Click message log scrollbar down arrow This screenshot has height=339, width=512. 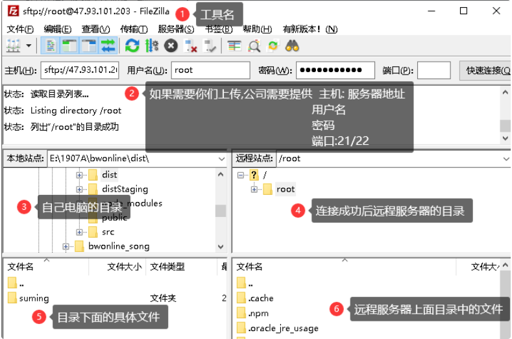click(x=506, y=138)
